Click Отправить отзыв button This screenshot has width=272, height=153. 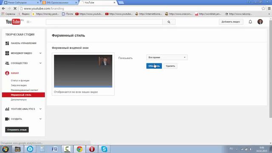click(x=17, y=130)
